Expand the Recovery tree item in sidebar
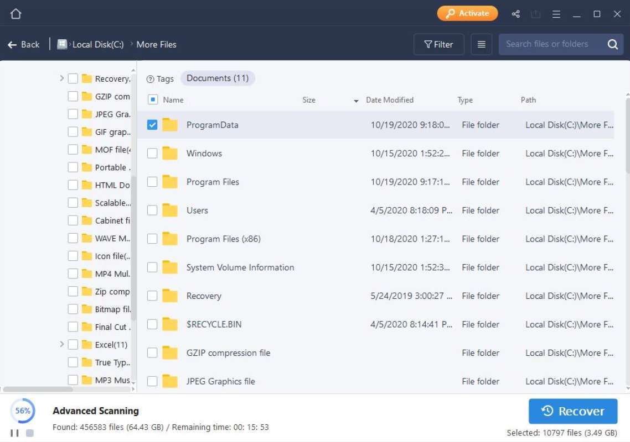This screenshot has width=630, height=442. 61,78
